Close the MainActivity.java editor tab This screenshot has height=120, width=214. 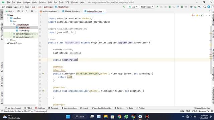tap(81, 11)
